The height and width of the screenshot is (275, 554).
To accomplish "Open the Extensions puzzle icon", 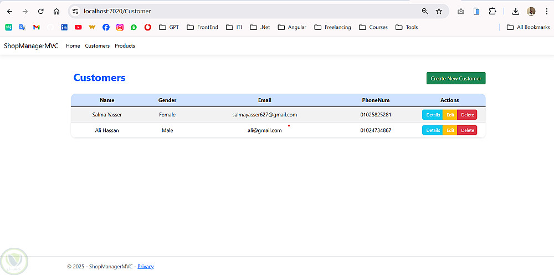I will click(x=493, y=11).
